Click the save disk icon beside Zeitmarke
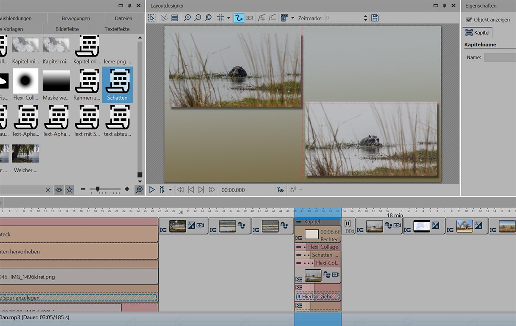This screenshot has width=516, height=326. coord(375,18)
